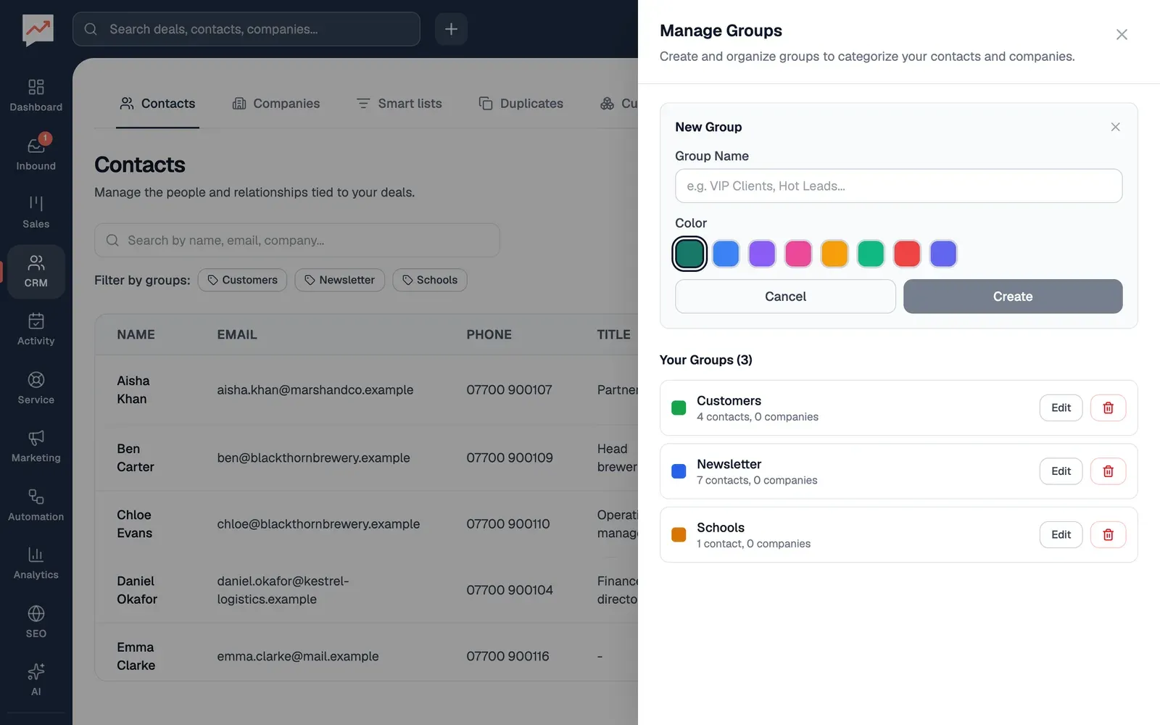Click the contacts search by name field
This screenshot has width=1160, height=725.
click(297, 240)
